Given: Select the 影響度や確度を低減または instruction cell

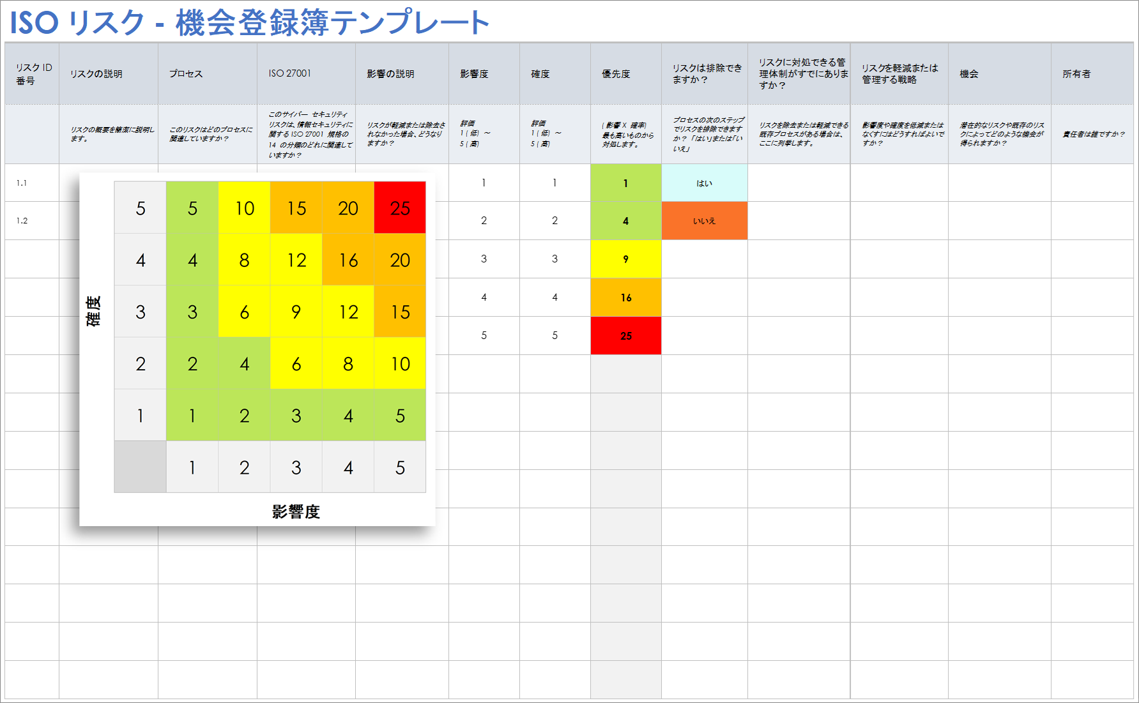Looking at the screenshot, I should (899, 134).
